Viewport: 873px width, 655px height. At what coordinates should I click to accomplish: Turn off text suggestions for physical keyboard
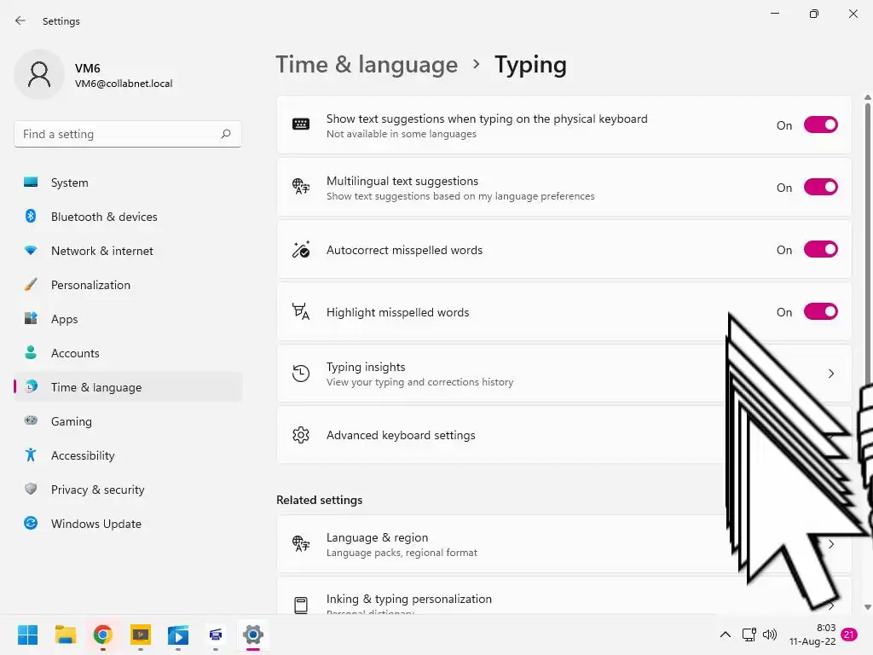(x=821, y=125)
